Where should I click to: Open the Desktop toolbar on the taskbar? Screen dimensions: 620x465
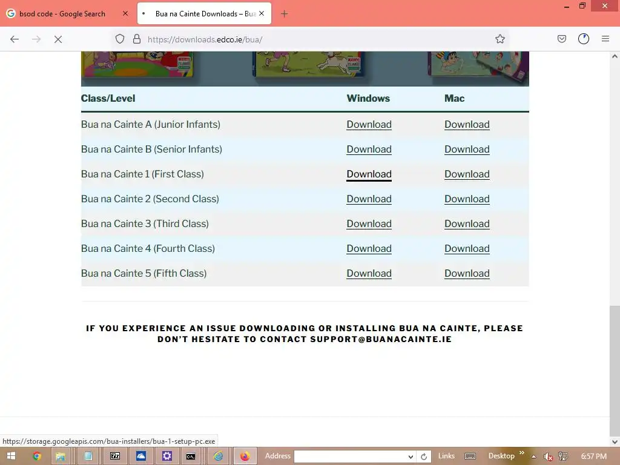[x=501, y=456]
